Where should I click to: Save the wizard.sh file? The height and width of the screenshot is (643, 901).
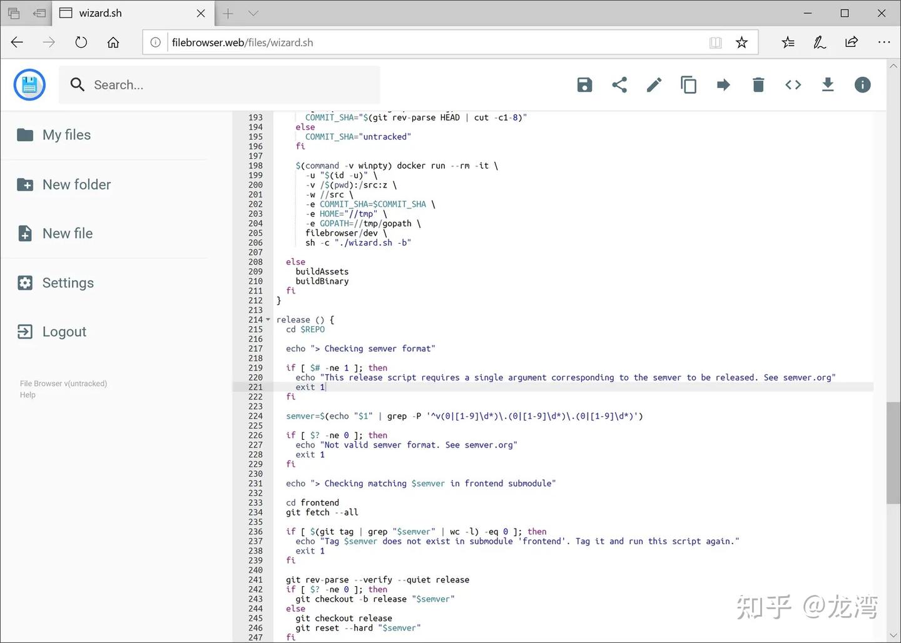click(x=584, y=84)
